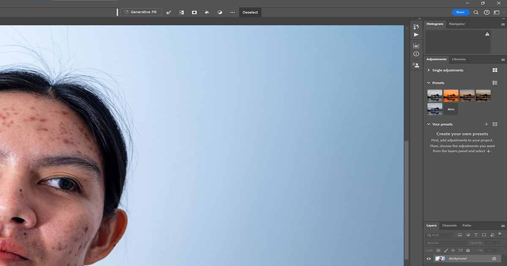
Task: Open the three-dot more options icon
Action: 232,12
